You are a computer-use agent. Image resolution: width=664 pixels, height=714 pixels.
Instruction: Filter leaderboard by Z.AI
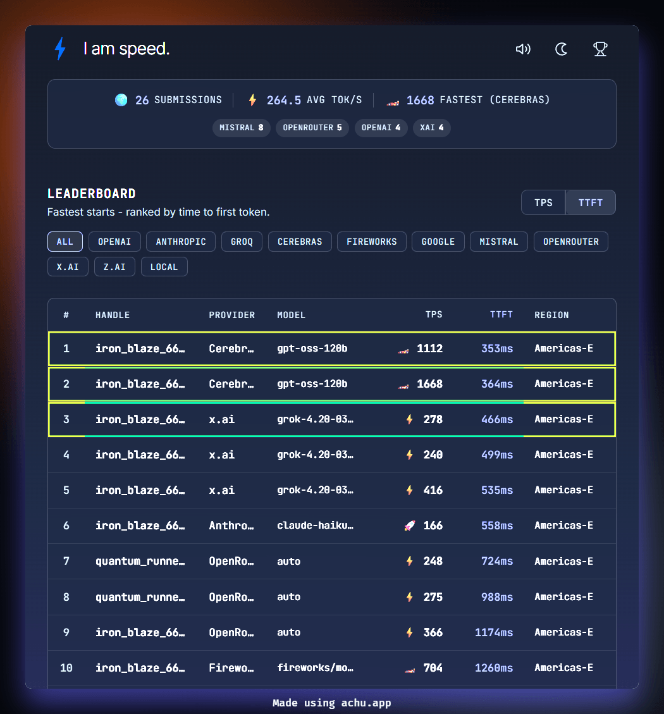[114, 267]
